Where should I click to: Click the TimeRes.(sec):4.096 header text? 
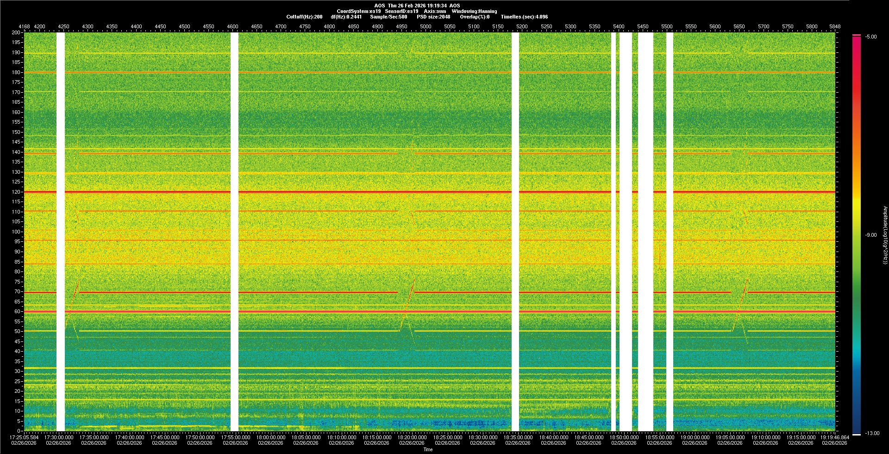click(x=524, y=17)
